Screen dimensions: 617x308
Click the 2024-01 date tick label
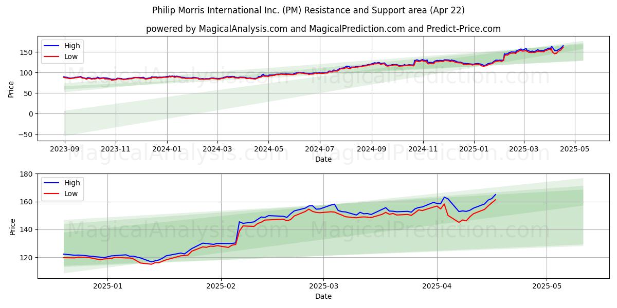click(167, 149)
